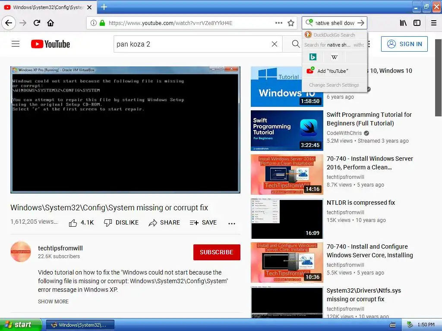Viewport: 442px width, 331px height.
Task: Bookmark this page with the star icon
Action: (291, 23)
